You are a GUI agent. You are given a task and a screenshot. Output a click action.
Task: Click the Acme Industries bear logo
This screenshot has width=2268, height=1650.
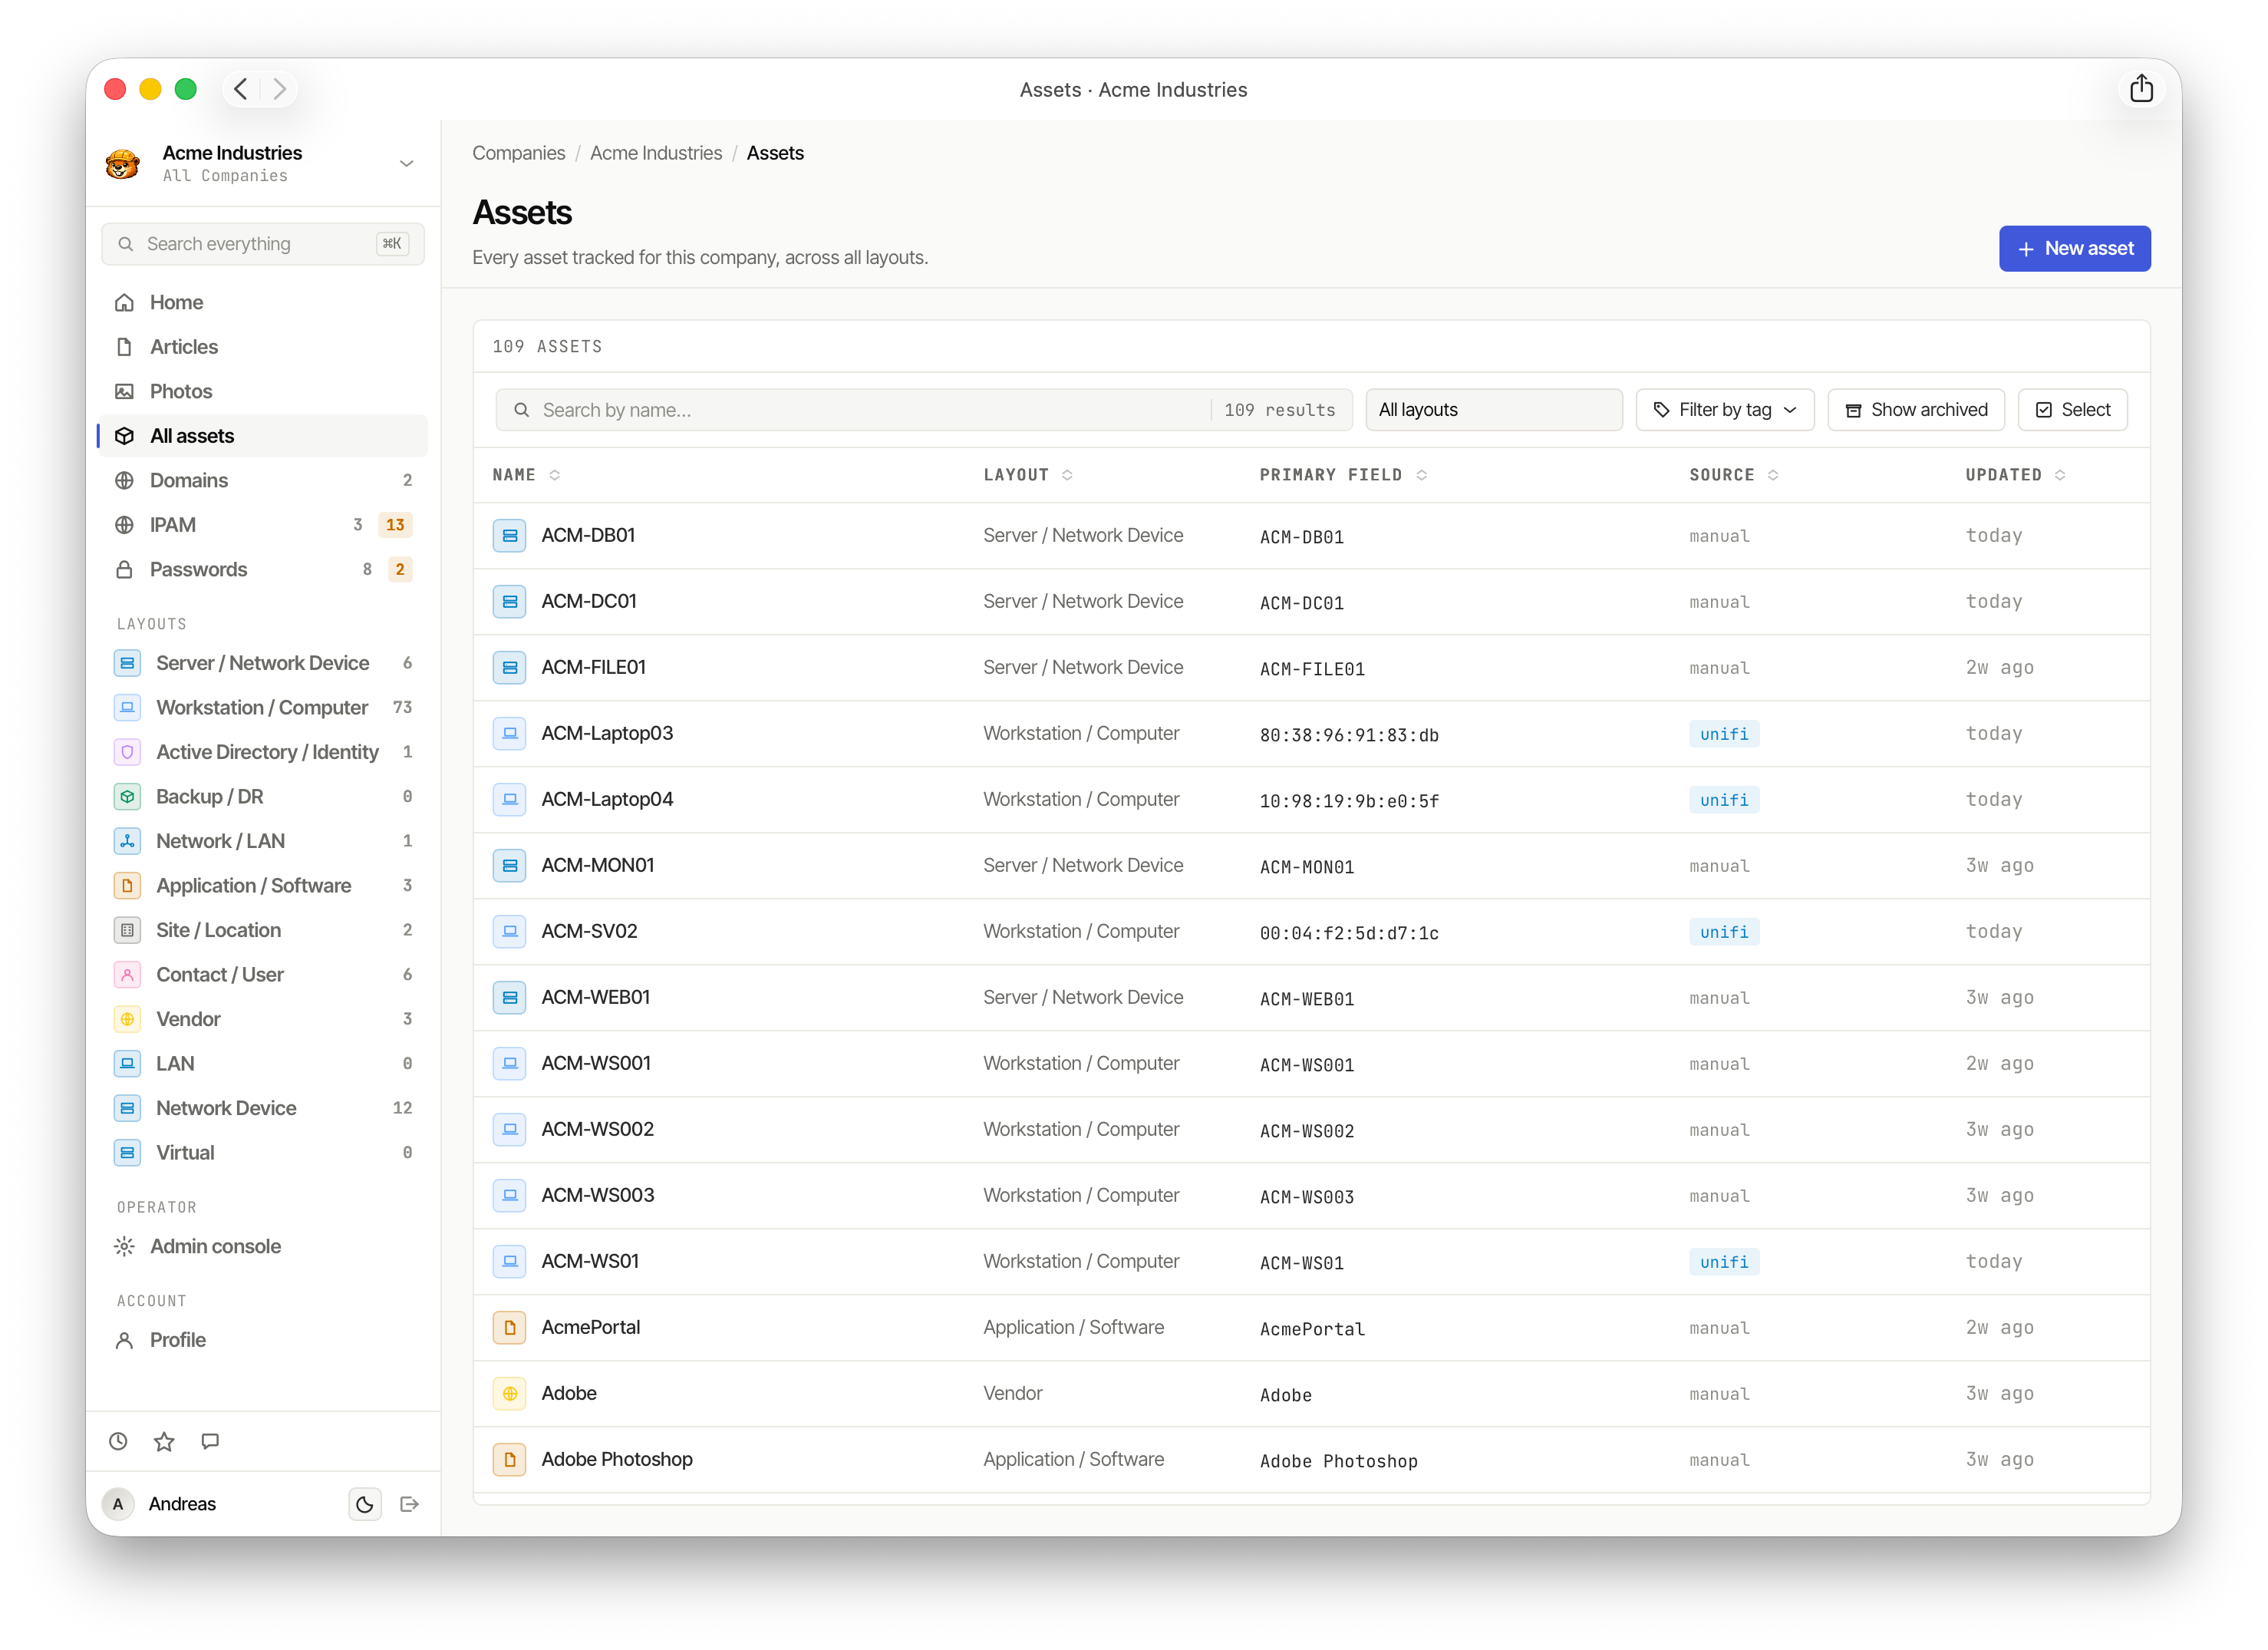point(123,163)
